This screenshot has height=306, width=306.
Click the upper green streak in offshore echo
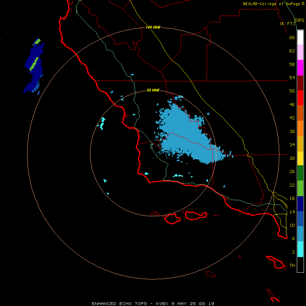[37, 42]
